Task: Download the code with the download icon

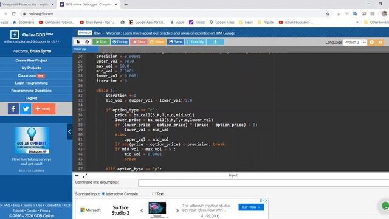Action: coord(215,42)
